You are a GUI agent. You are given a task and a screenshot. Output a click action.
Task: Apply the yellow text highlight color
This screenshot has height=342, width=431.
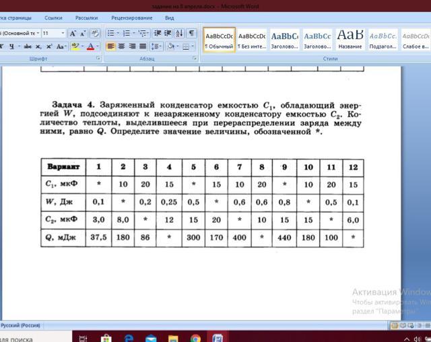[x=75, y=46]
